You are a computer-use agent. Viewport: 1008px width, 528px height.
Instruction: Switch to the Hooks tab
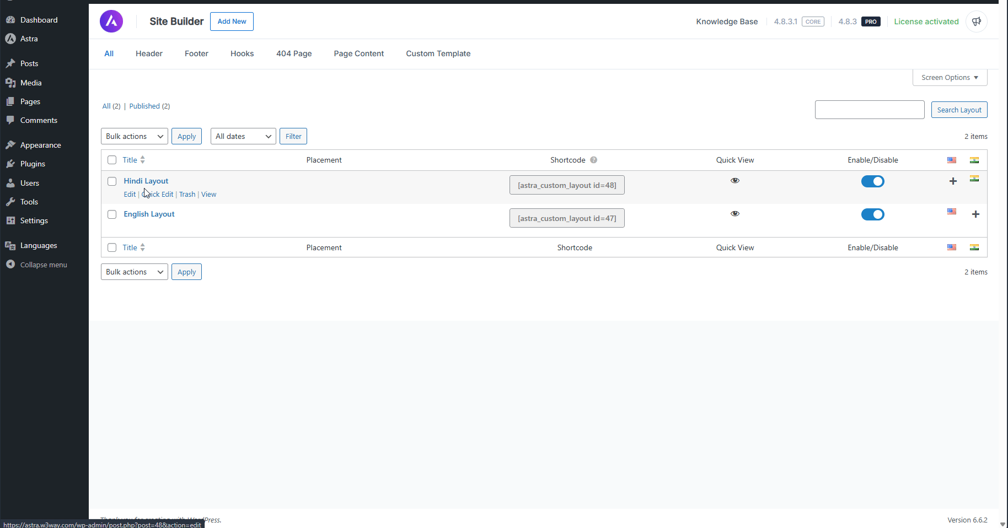tap(242, 53)
